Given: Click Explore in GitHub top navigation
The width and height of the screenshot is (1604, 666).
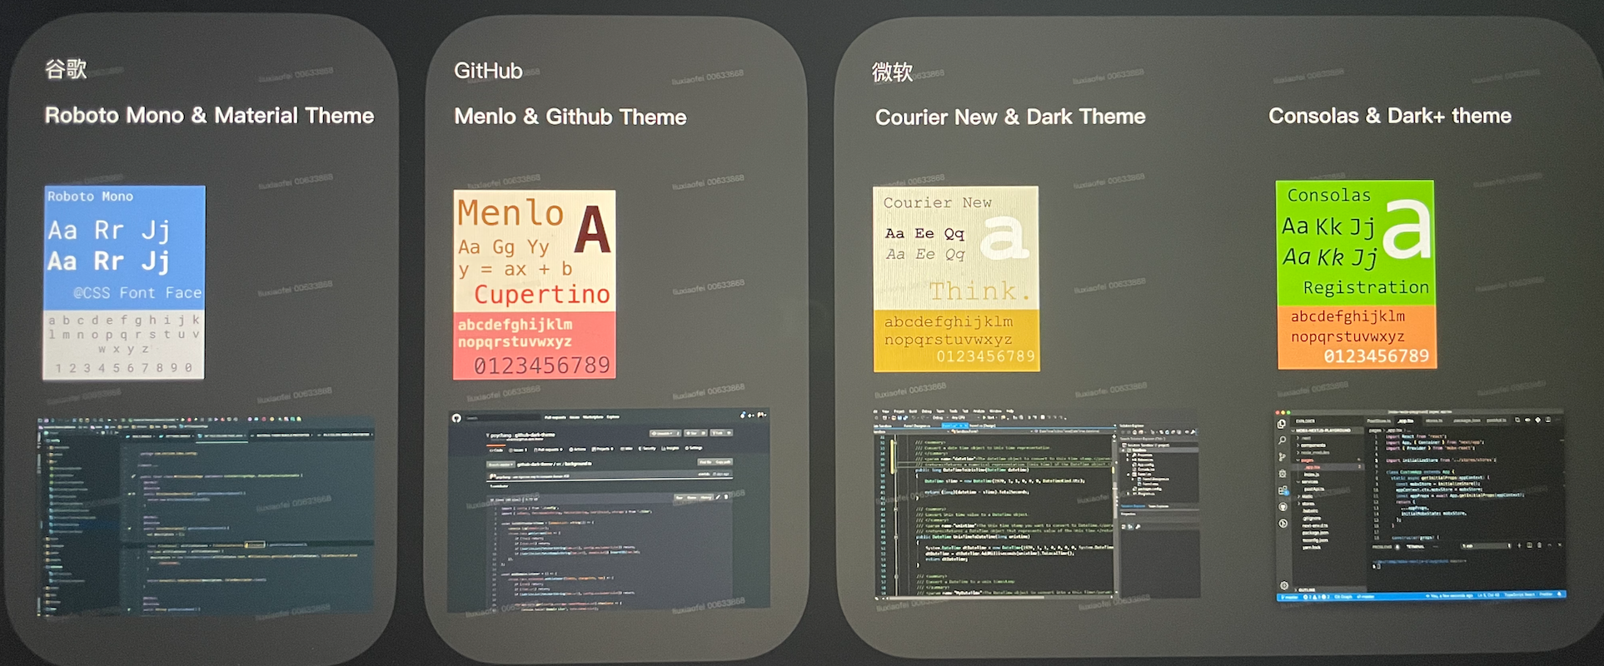Looking at the screenshot, I should click(613, 416).
